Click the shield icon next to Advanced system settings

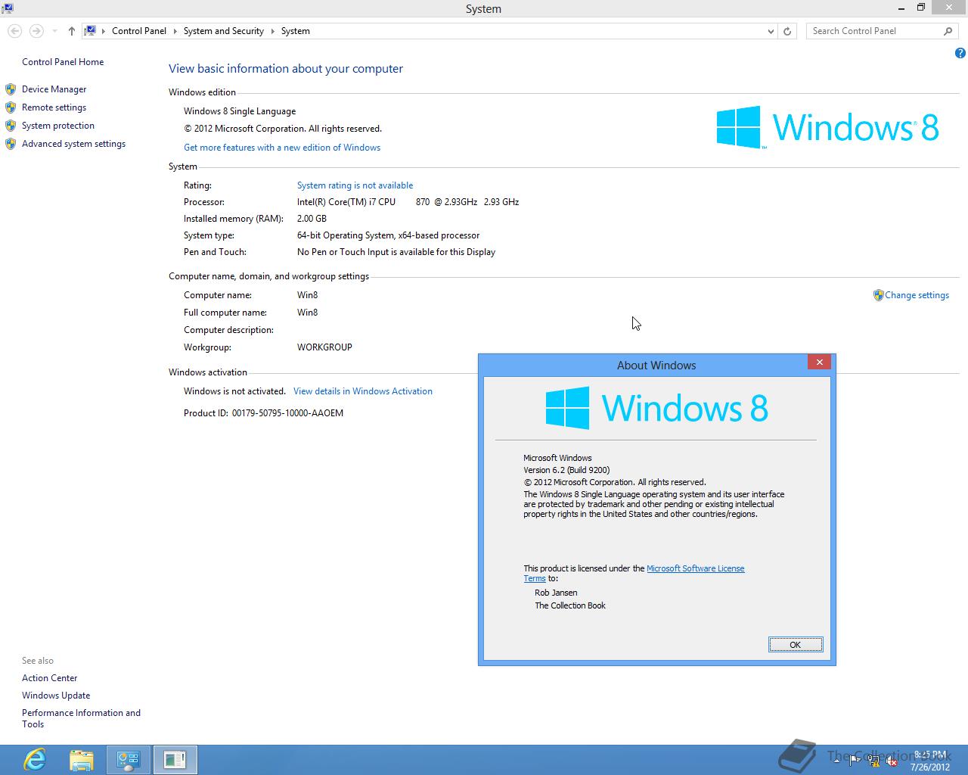tap(11, 144)
